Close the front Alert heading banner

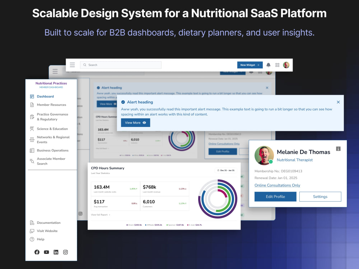click(x=338, y=102)
